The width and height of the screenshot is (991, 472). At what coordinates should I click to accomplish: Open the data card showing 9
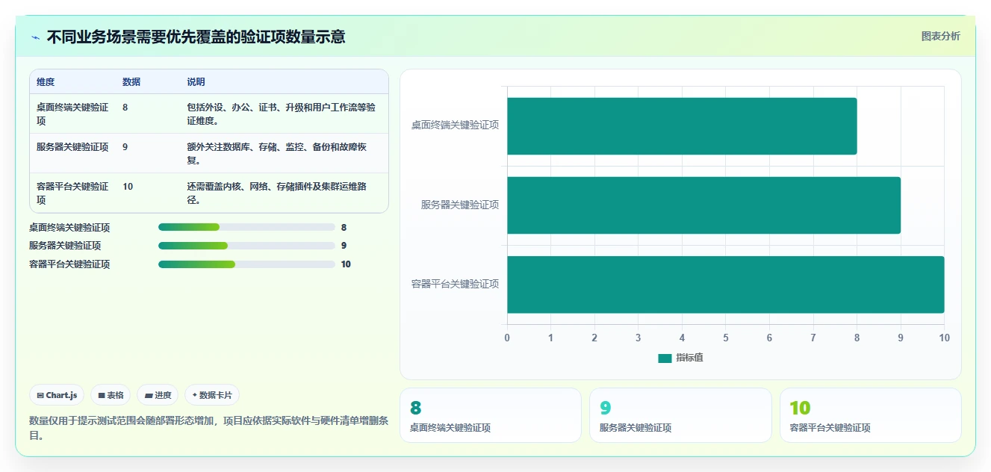(680, 415)
